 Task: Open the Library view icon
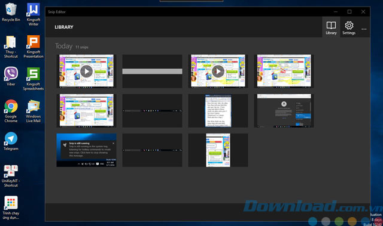pos(331,27)
